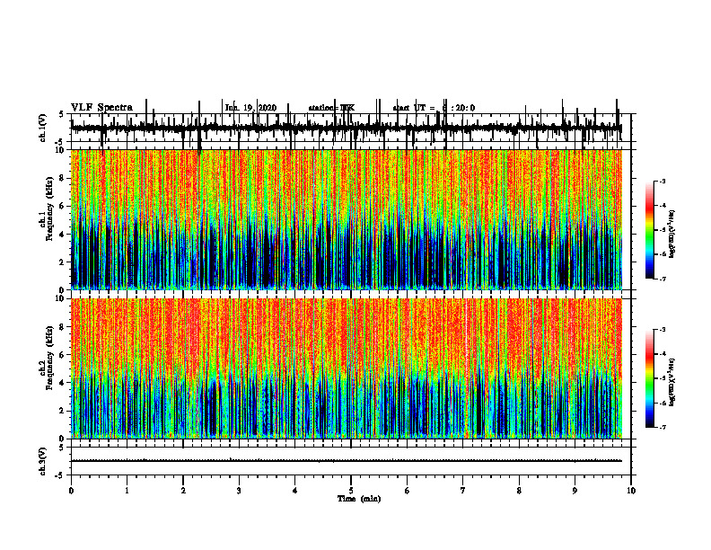Click the 'ch.1(V)' waveform axis label

pos(43,127)
